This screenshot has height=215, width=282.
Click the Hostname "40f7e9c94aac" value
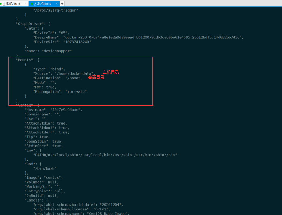[x=65, y=110]
